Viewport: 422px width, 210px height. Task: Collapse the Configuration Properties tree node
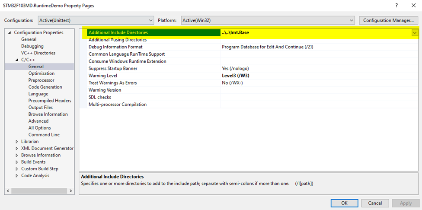[10, 32]
